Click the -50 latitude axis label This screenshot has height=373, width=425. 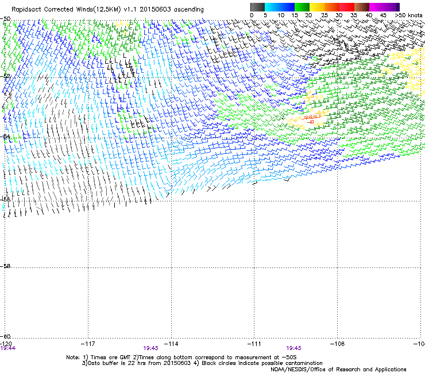(x=5, y=19)
